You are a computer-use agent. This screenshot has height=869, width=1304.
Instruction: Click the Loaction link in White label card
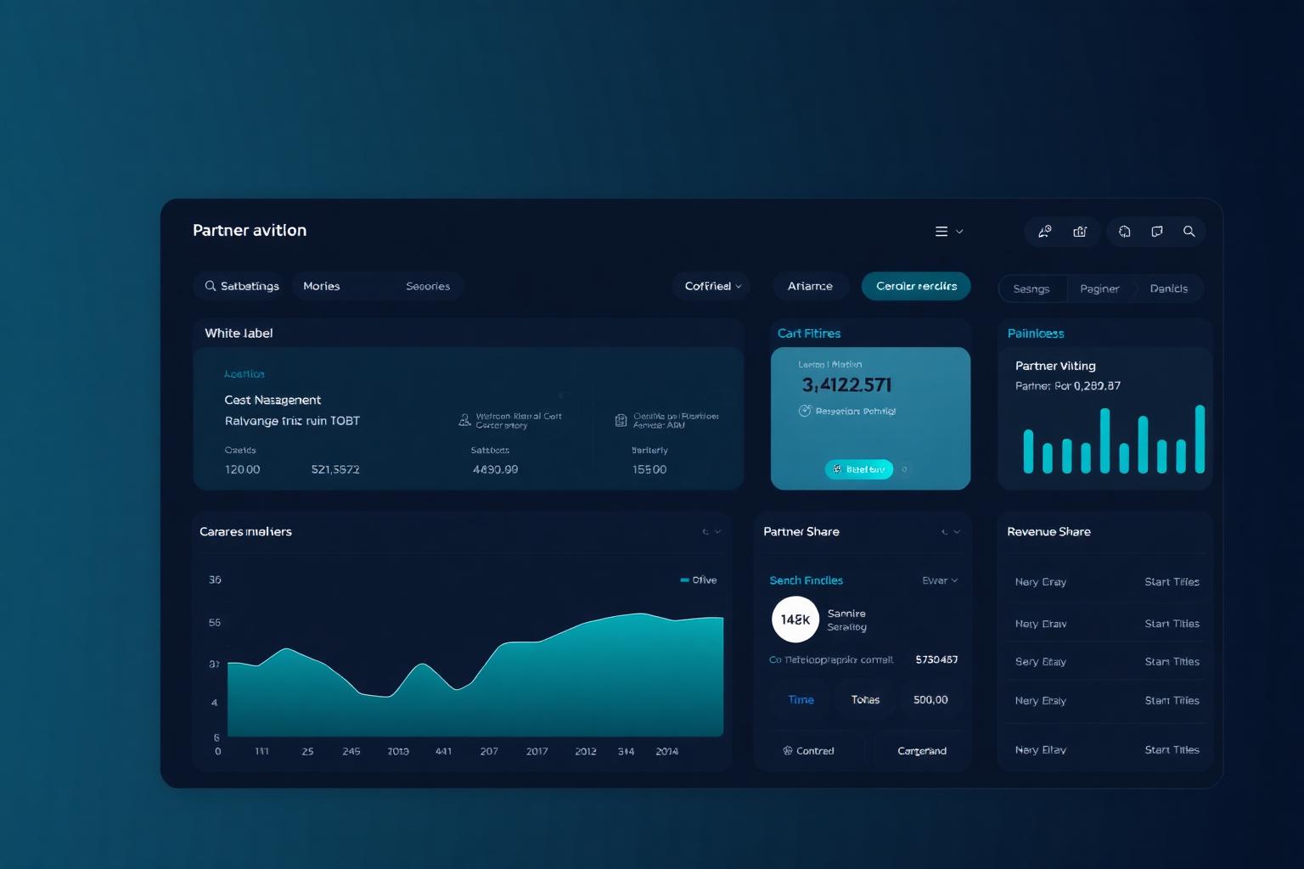click(244, 373)
